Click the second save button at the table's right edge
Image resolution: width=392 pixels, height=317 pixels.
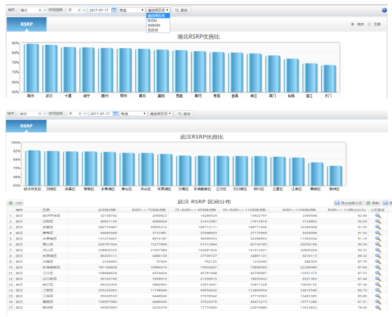point(387,203)
